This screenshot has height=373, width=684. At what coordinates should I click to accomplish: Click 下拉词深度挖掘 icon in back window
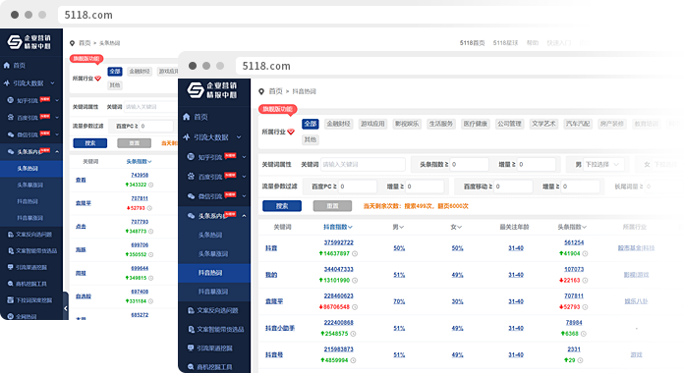pos(11,299)
